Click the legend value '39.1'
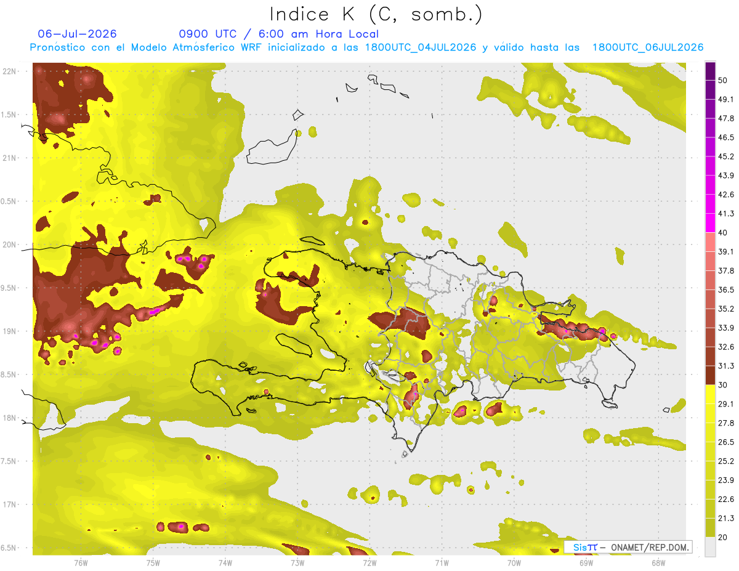 [727, 251]
